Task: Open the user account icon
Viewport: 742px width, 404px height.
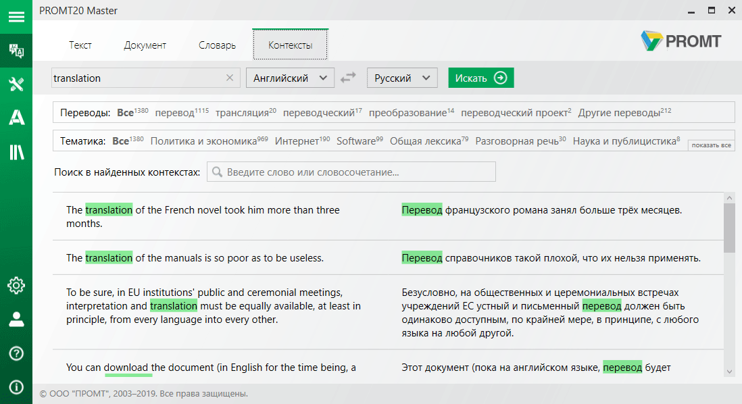Action: (16, 320)
